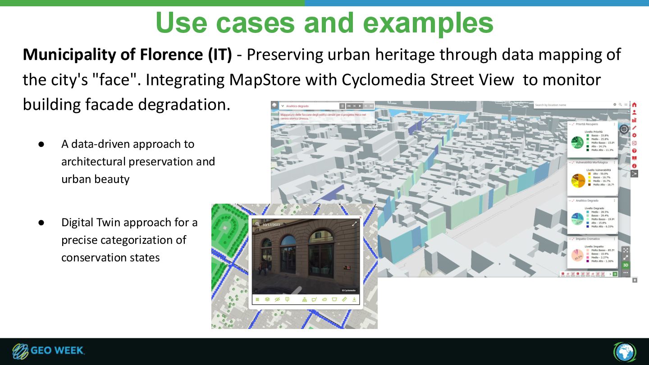Open the story table of contents list
The height and width of the screenshot is (365, 649).
342,106
